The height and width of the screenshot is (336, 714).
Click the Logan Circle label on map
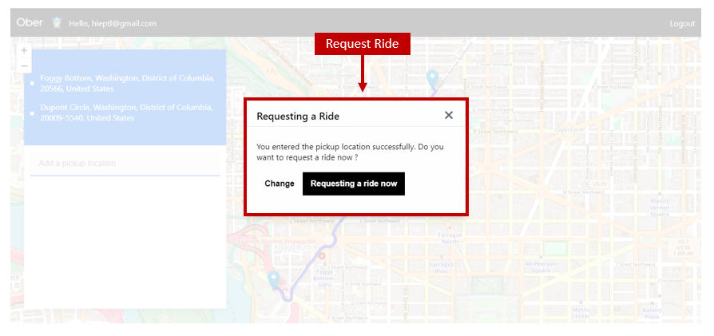[570, 130]
